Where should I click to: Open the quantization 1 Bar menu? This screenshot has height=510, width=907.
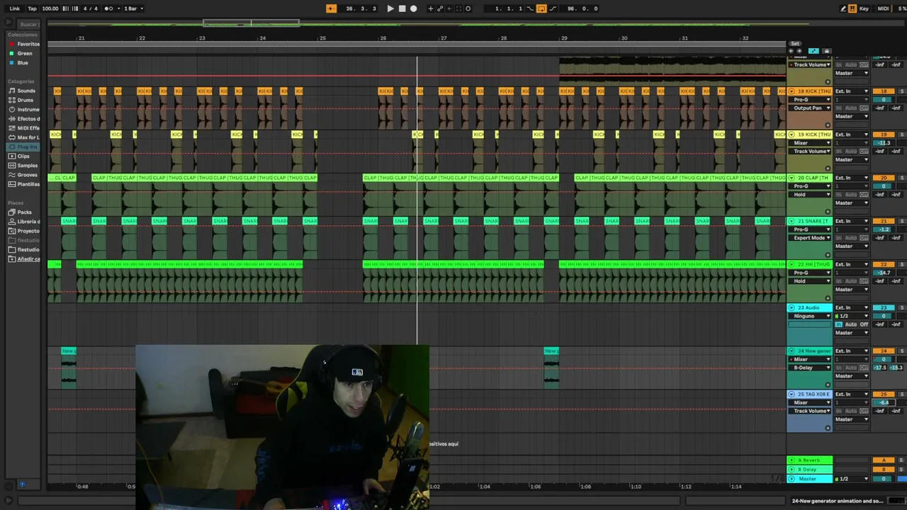click(133, 8)
